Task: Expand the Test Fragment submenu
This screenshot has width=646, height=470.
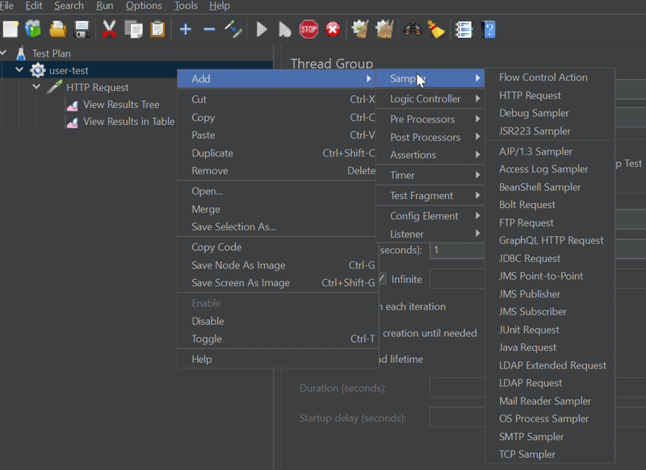Action: pyautogui.click(x=430, y=195)
